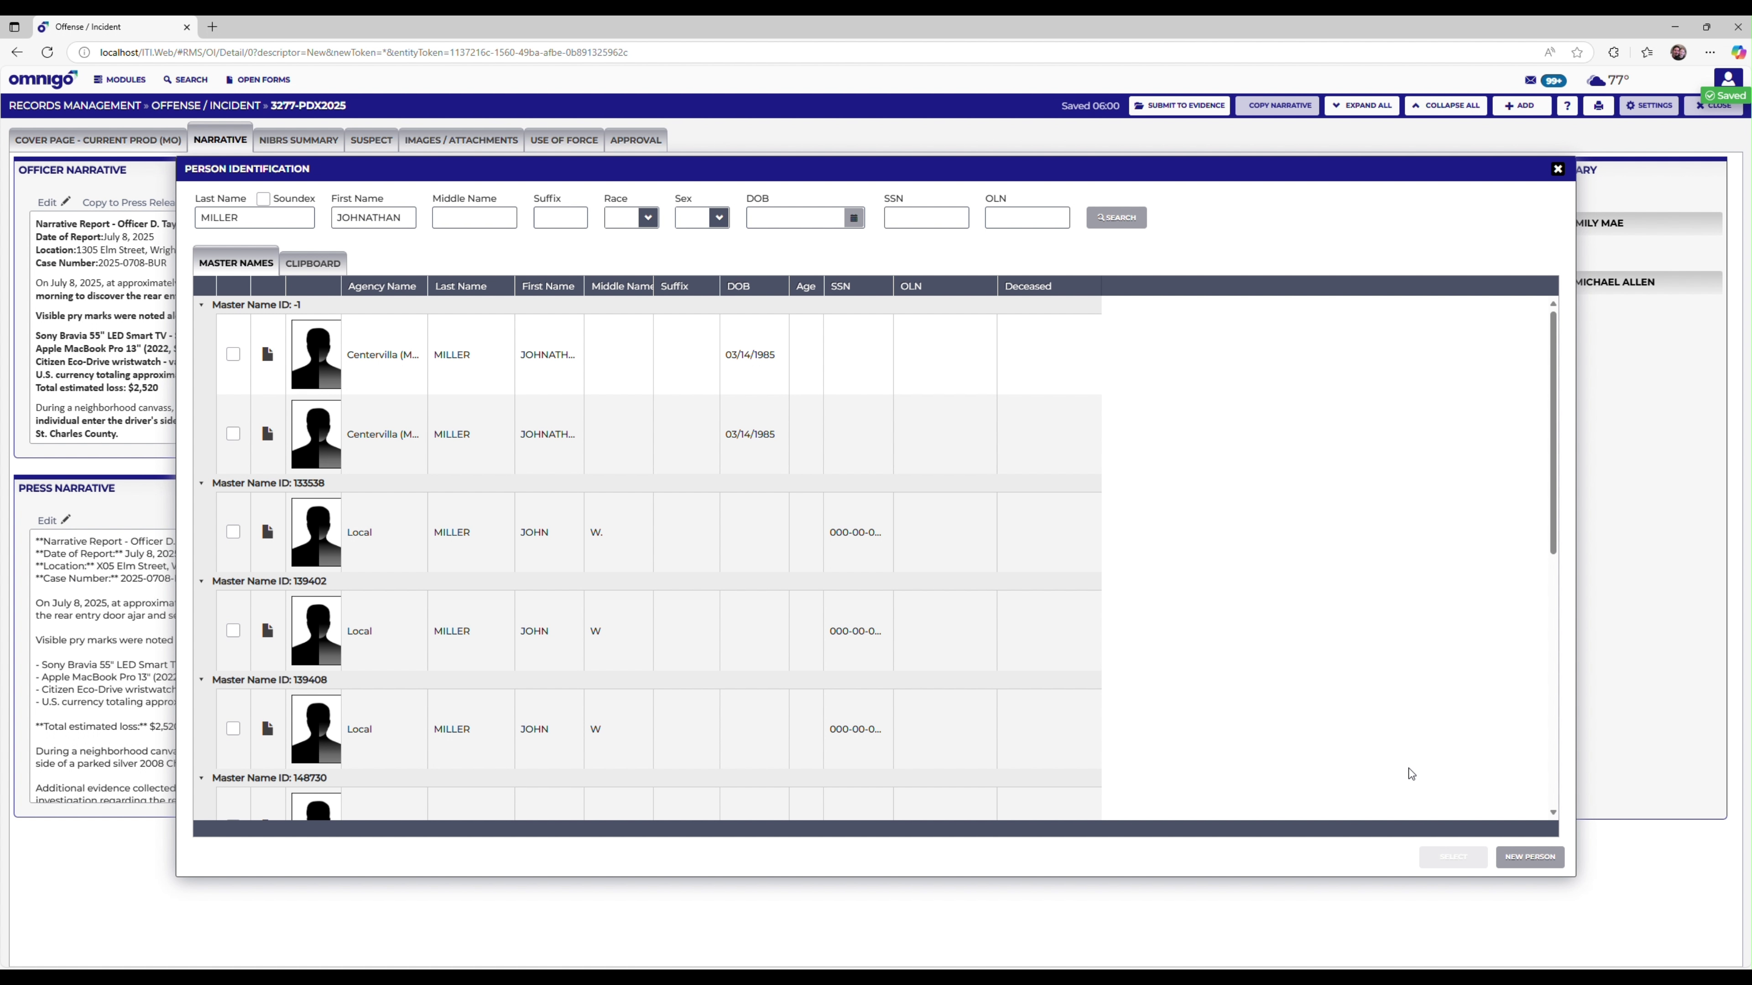This screenshot has width=1752, height=985.
Task: Switch to the Clipboard tab
Action: click(313, 263)
